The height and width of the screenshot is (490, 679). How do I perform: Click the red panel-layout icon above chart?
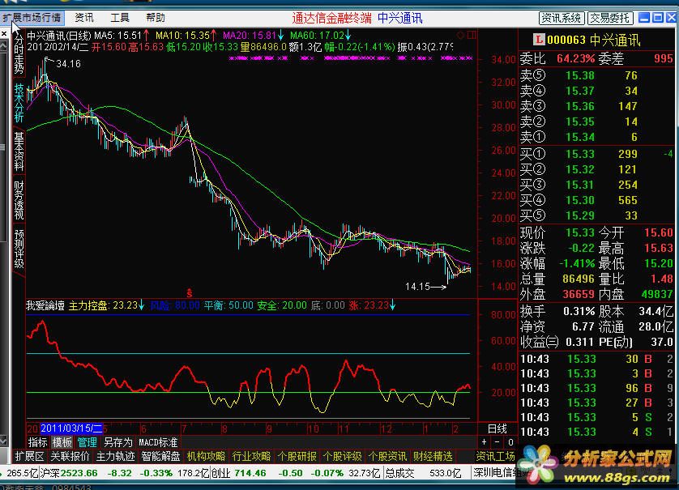point(471,35)
